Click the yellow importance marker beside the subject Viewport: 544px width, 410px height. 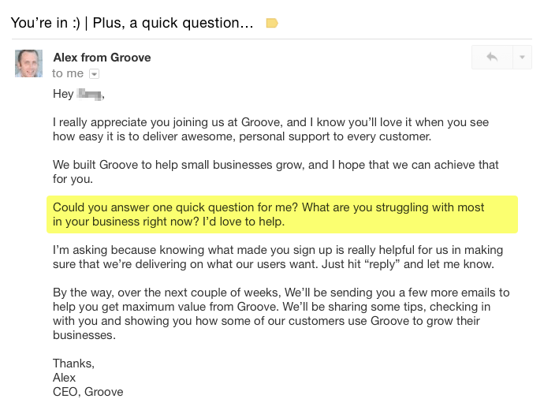click(x=272, y=23)
